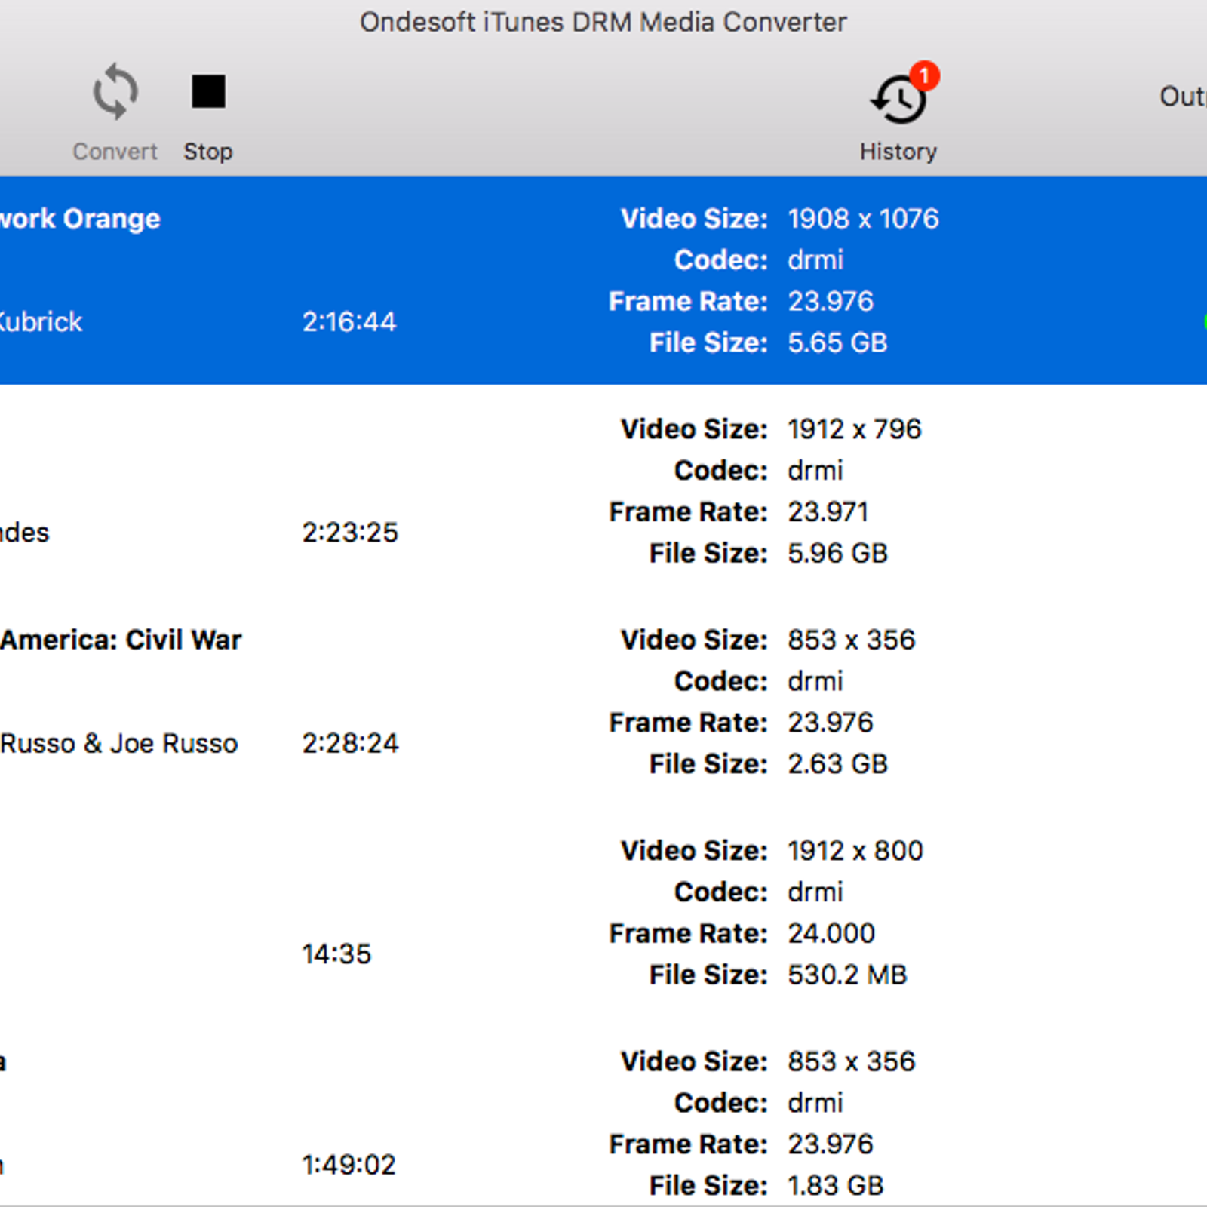Image resolution: width=1207 pixels, height=1207 pixels.
Task: Click the Convert label
Action: click(x=115, y=152)
